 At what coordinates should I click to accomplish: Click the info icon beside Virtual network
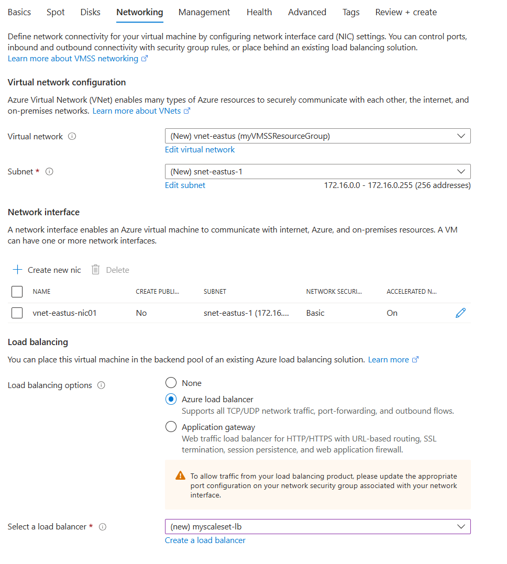tap(72, 136)
